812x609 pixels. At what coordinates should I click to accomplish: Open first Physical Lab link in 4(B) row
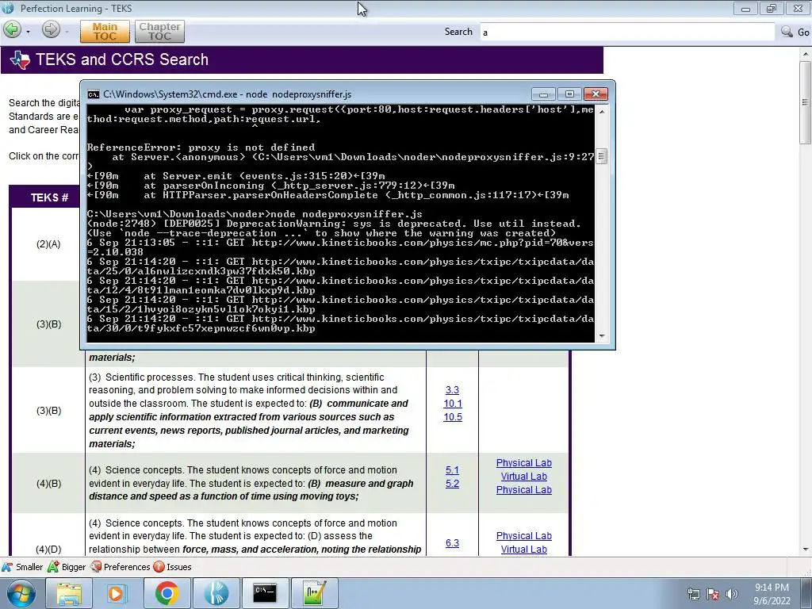[x=523, y=463]
